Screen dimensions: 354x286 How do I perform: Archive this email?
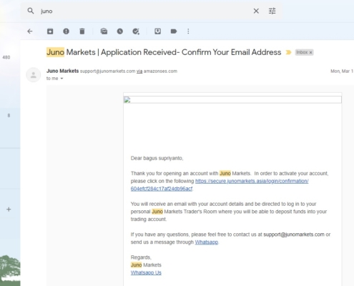(x=50, y=31)
